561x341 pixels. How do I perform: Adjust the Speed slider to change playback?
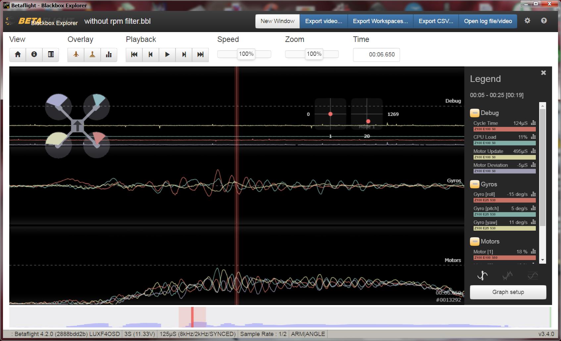(x=246, y=54)
